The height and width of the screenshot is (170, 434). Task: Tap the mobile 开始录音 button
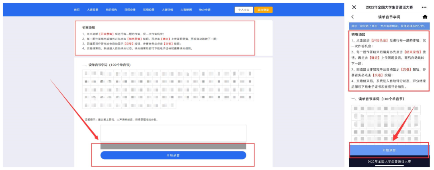pyautogui.click(x=389, y=150)
